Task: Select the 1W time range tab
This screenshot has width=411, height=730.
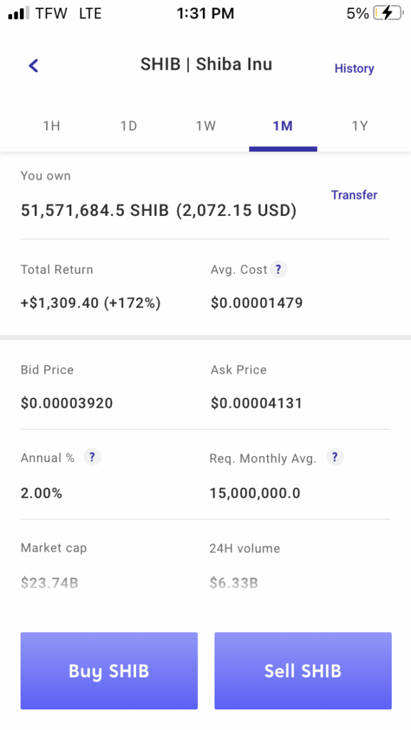Action: pos(205,126)
